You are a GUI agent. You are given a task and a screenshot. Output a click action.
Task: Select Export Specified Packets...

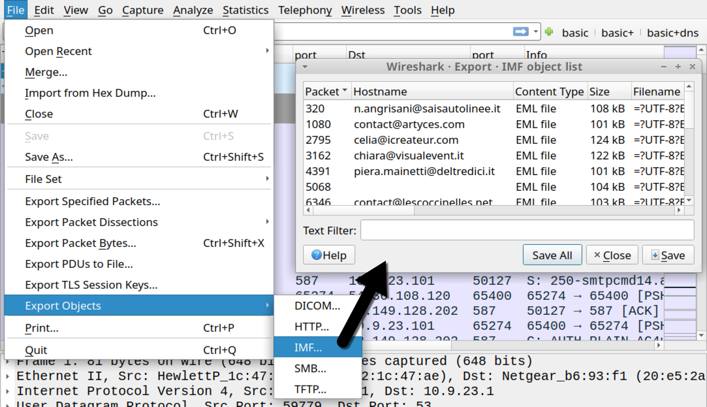pyautogui.click(x=139, y=201)
